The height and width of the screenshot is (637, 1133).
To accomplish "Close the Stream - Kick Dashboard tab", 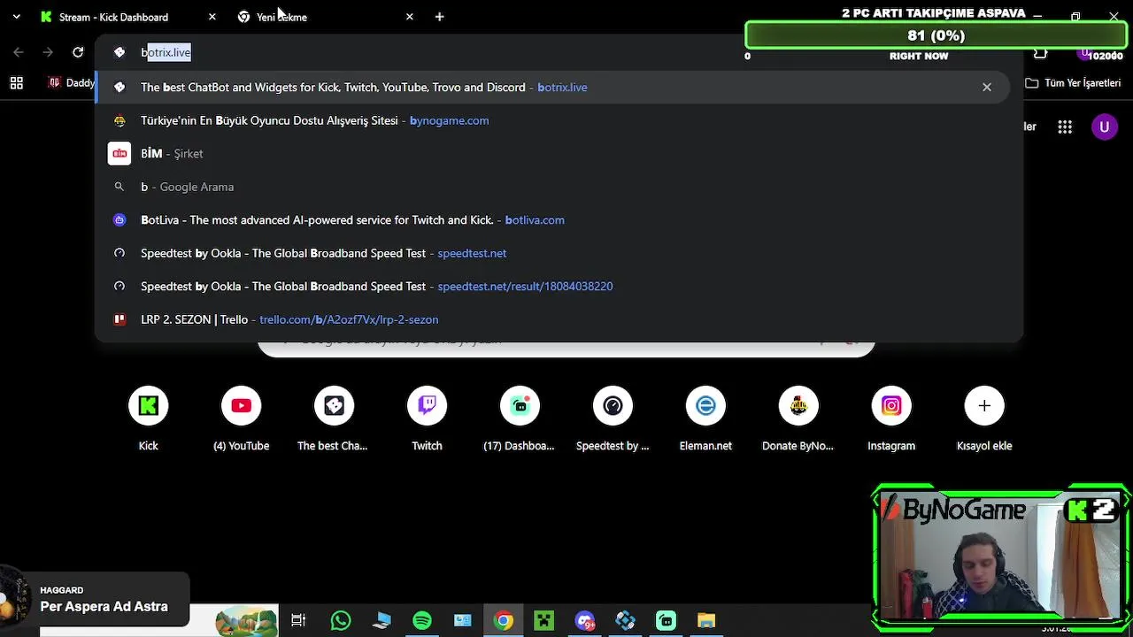I will coord(212,17).
